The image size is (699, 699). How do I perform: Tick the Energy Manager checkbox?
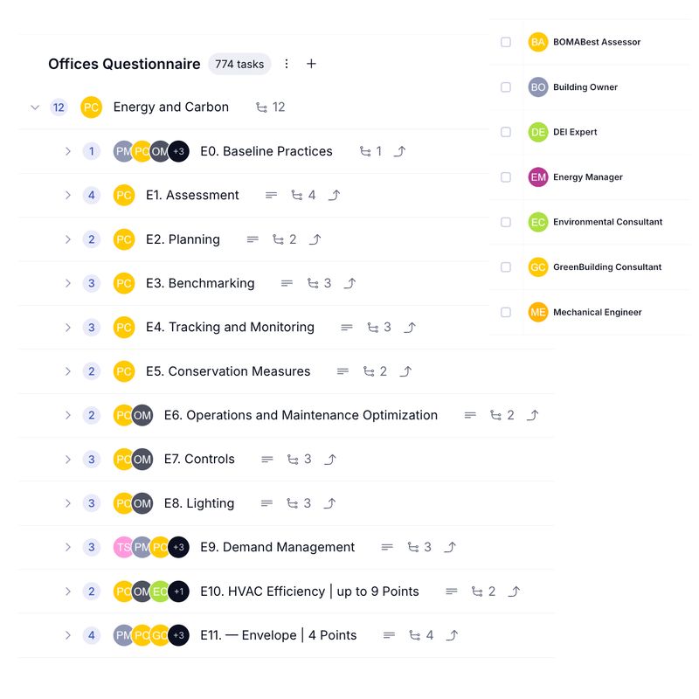506,177
